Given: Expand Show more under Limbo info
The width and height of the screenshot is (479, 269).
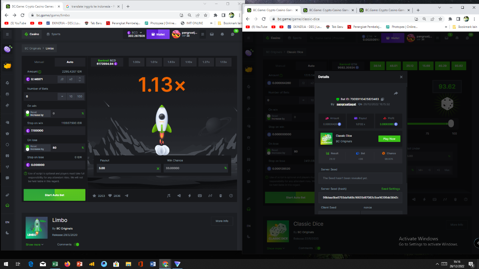Looking at the screenshot, I should pos(35,244).
